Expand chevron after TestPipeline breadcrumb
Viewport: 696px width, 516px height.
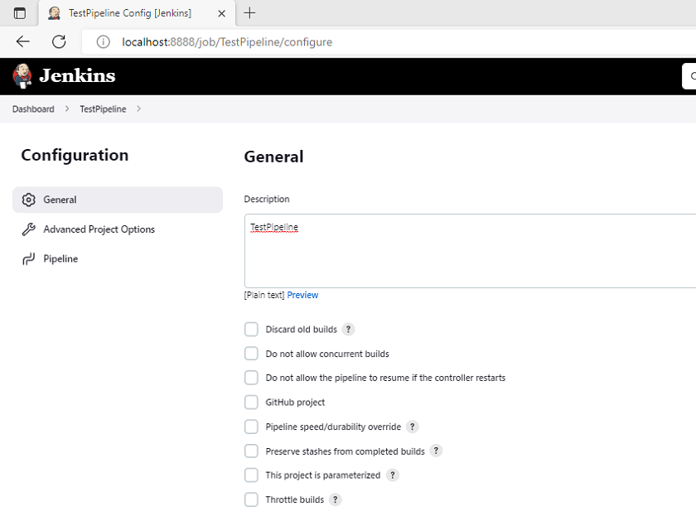tap(138, 109)
